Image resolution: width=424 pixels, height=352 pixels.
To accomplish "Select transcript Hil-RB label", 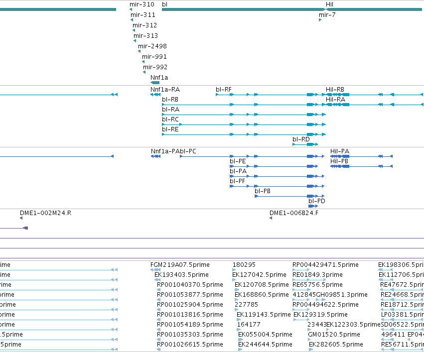I will tap(335, 90).
